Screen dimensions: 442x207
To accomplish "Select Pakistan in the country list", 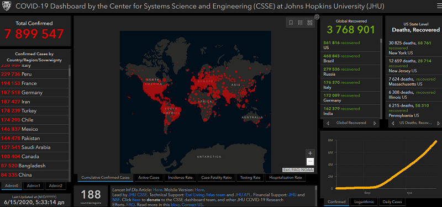I will click(x=34, y=139).
